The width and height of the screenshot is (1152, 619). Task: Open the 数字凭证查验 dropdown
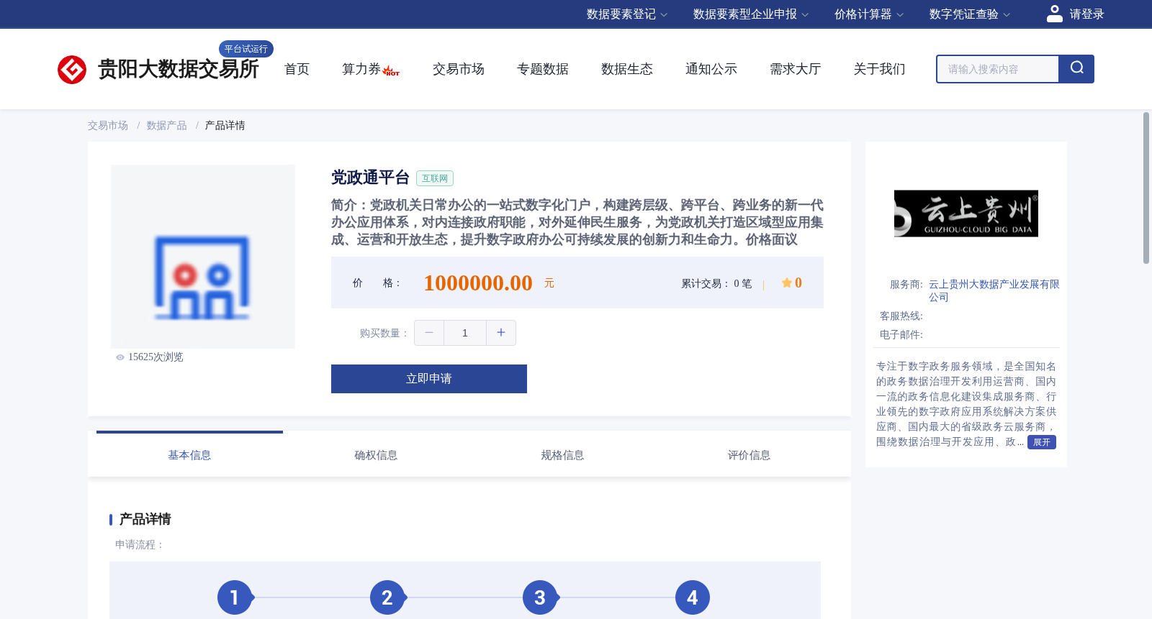[x=970, y=14]
